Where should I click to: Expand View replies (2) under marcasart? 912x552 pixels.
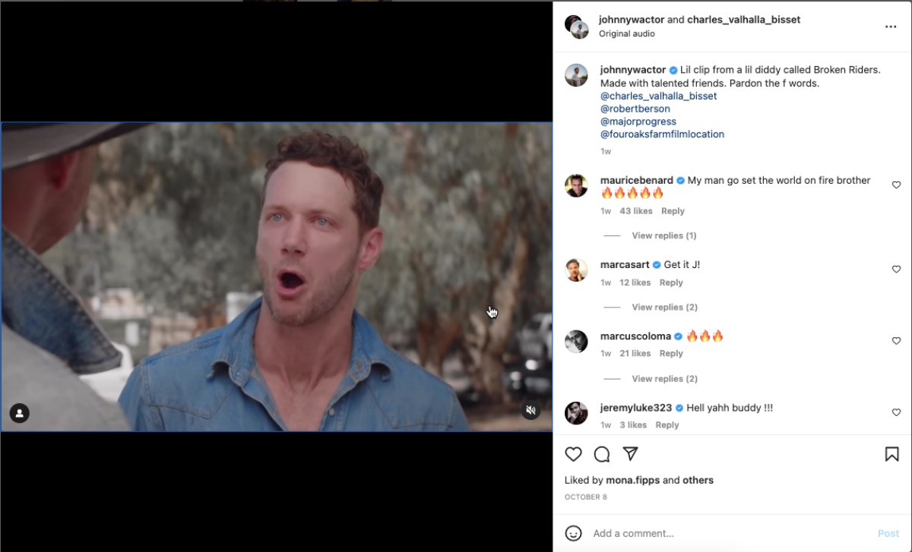pos(664,308)
